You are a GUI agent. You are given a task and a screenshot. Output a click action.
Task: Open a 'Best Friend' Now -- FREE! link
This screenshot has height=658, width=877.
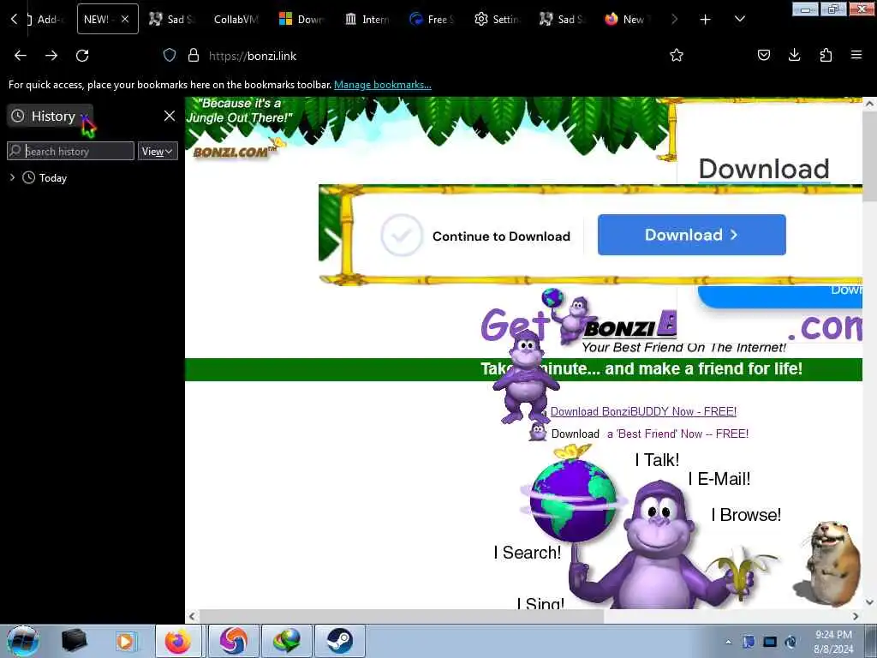(x=678, y=434)
